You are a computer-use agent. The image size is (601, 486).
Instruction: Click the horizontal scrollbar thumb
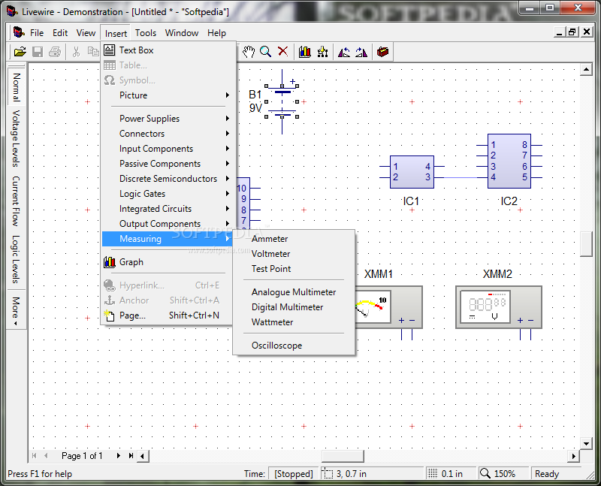point(343,456)
